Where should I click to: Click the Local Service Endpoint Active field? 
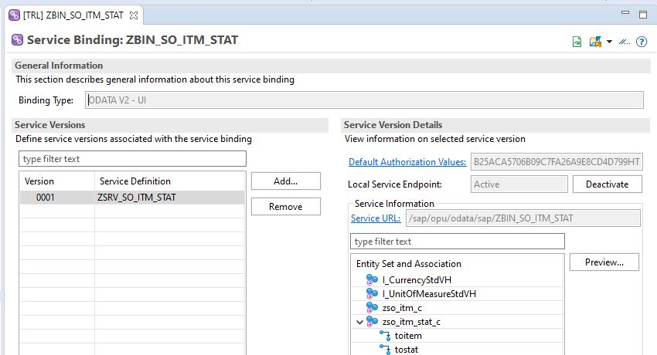click(x=519, y=184)
